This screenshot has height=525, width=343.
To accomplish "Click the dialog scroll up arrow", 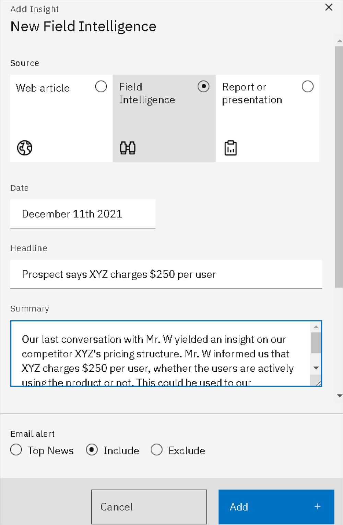I will click(339, 41).
